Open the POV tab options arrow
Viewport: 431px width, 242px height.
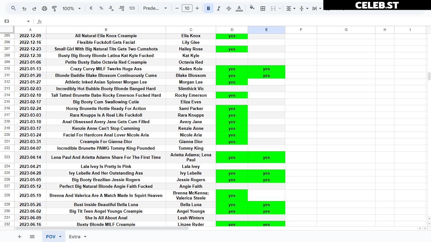pyautogui.click(x=60, y=237)
